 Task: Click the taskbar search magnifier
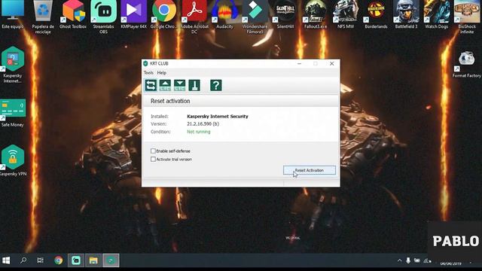tap(23, 260)
